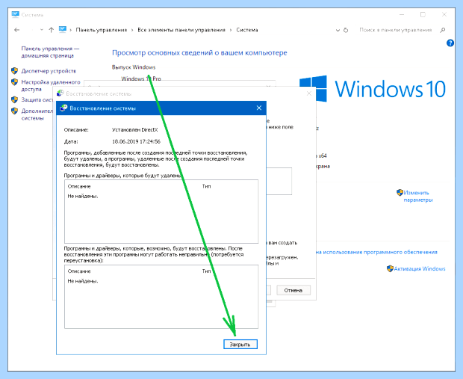Click Отмена in the back restore window

293,290
